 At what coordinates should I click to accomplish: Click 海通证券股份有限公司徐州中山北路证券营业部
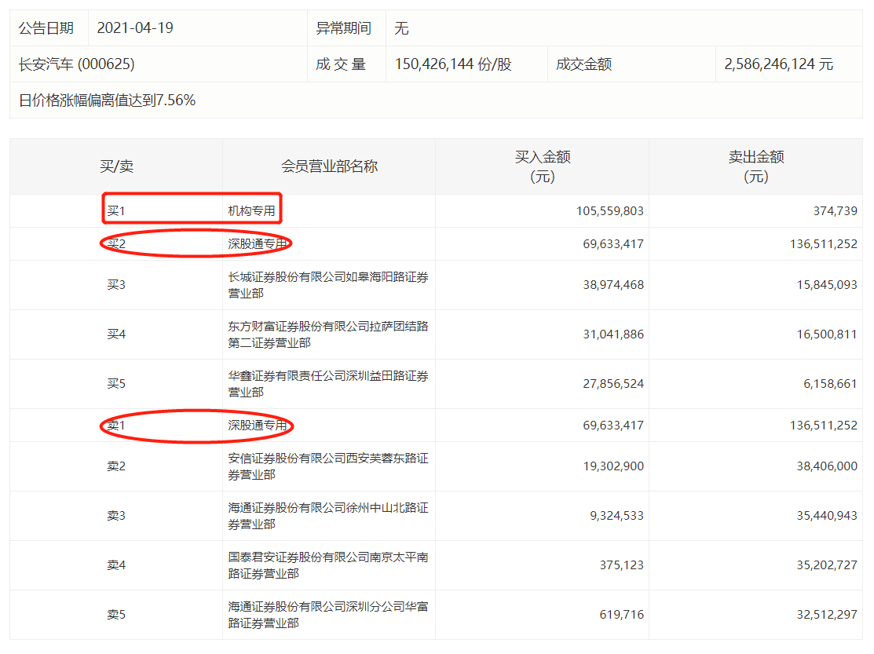(327, 516)
